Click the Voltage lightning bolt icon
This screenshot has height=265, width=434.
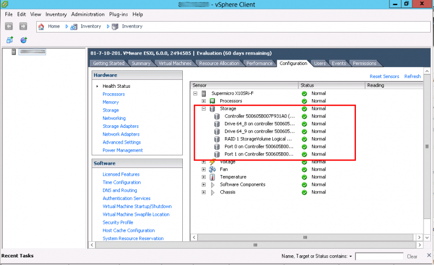point(212,162)
